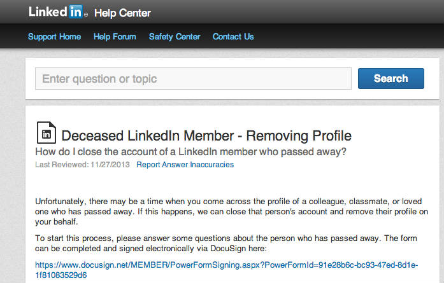Click the paragraph starting with "Unfortunately, there may"
The height and width of the screenshot is (283, 444).
click(231, 212)
